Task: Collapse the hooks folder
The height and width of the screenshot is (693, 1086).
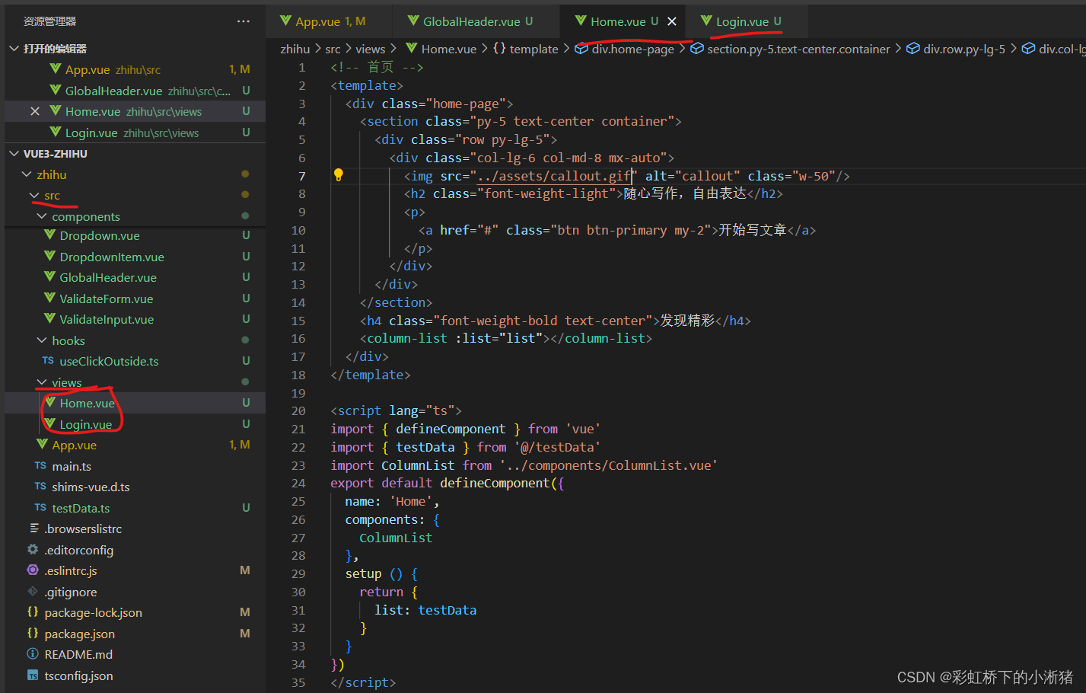Action: tap(42, 340)
